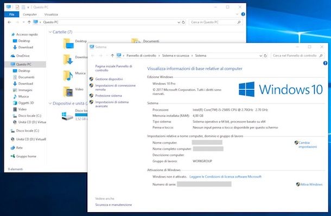Open address history dropdown in Questo PC
This screenshot has height=216, width=331.
pos(179,22)
